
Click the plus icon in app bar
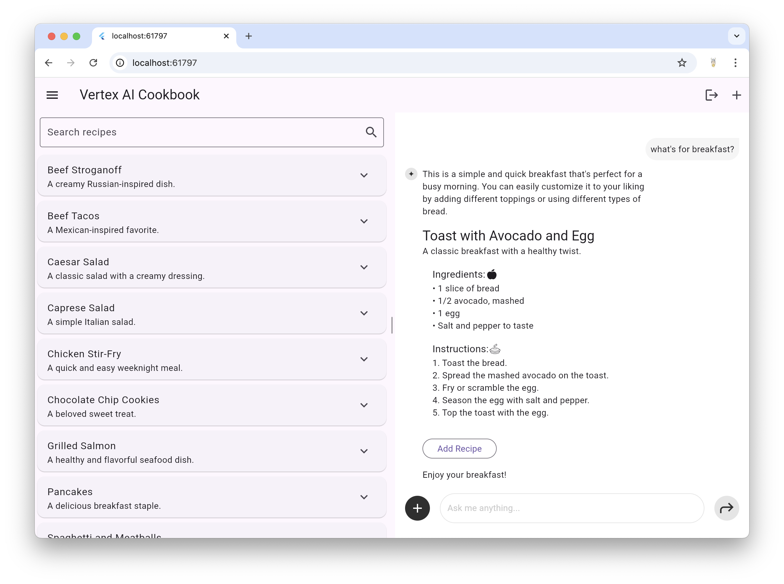coord(736,95)
